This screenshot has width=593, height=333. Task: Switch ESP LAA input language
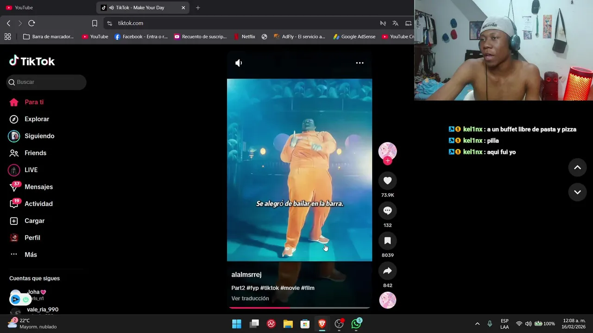coord(505,324)
